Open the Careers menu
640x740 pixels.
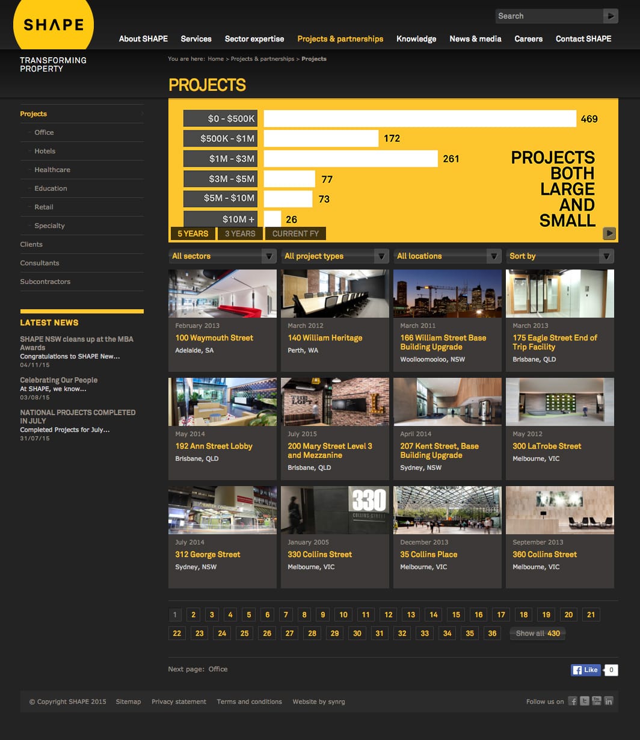(x=529, y=39)
